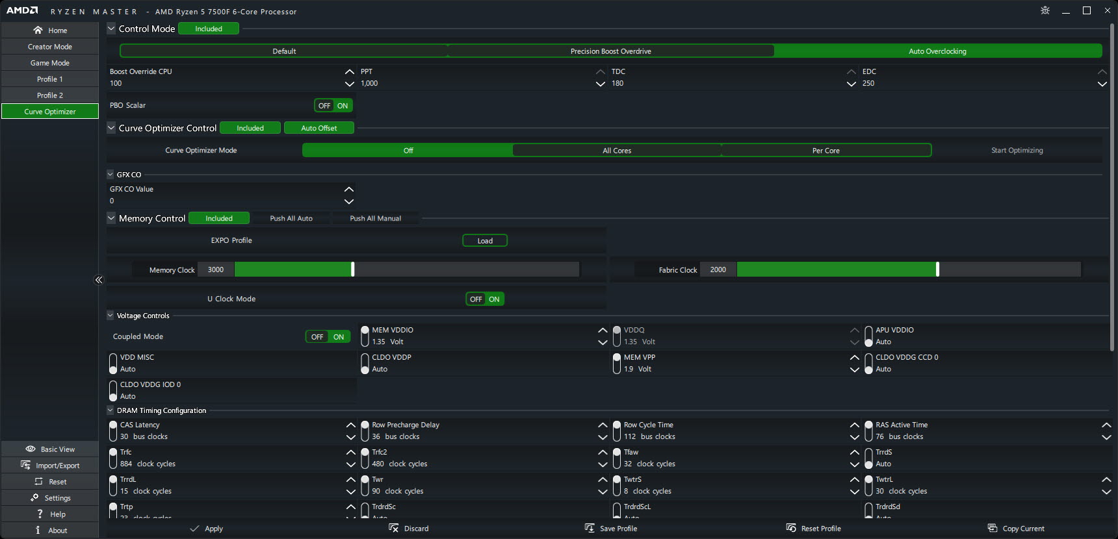Click the Settings gear icon
Viewport: 1118px width, 539px height.
[x=34, y=497]
